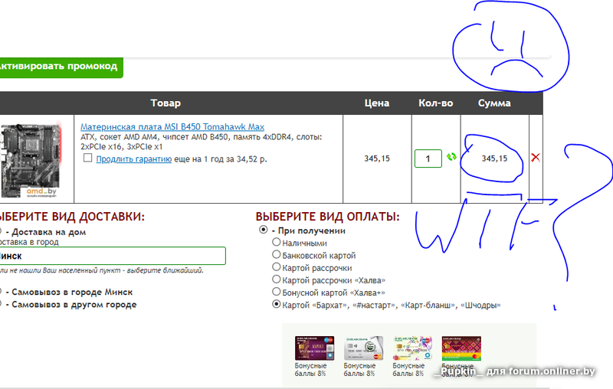Click the 345,15 value in Сумма column
Viewport: 613px width, 389px height.
[494, 159]
